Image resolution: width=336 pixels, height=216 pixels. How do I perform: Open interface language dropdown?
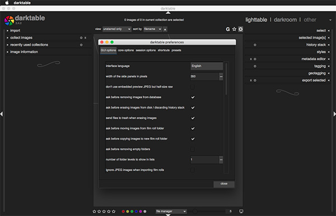click(x=207, y=66)
